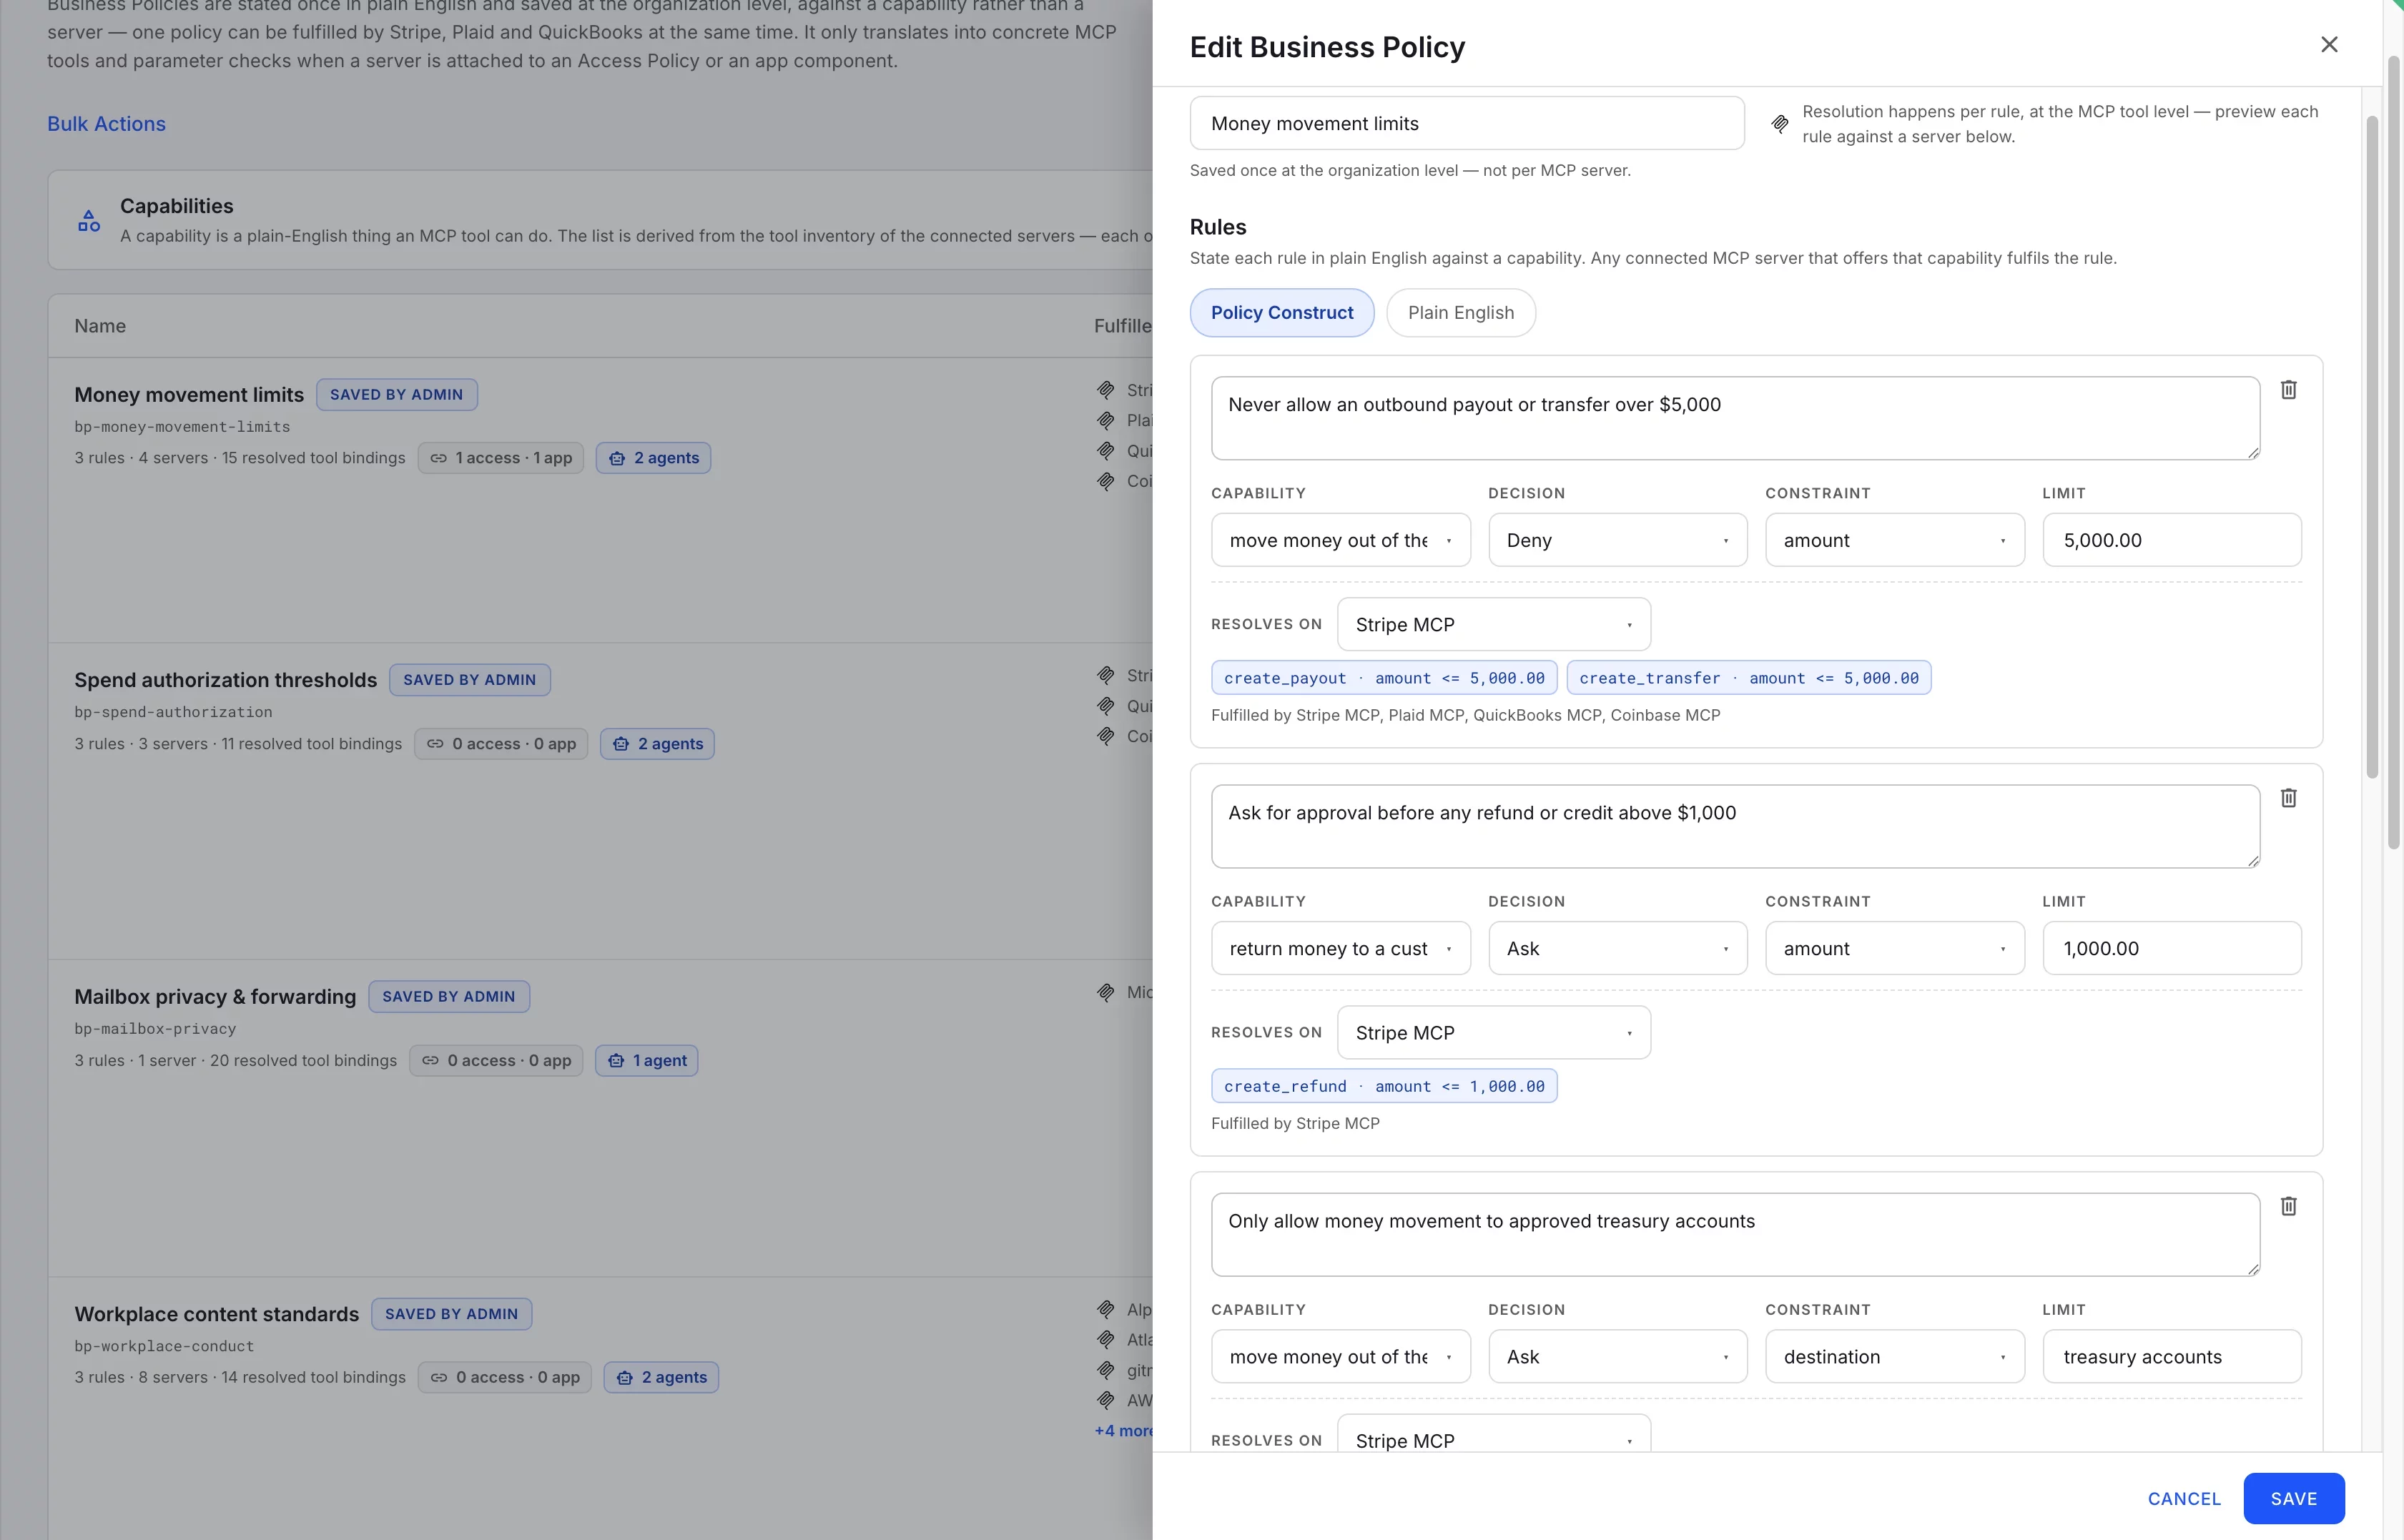2404x1540 pixels.
Task: Click first server icon in Workplace content standards row
Action: 1106,1309
